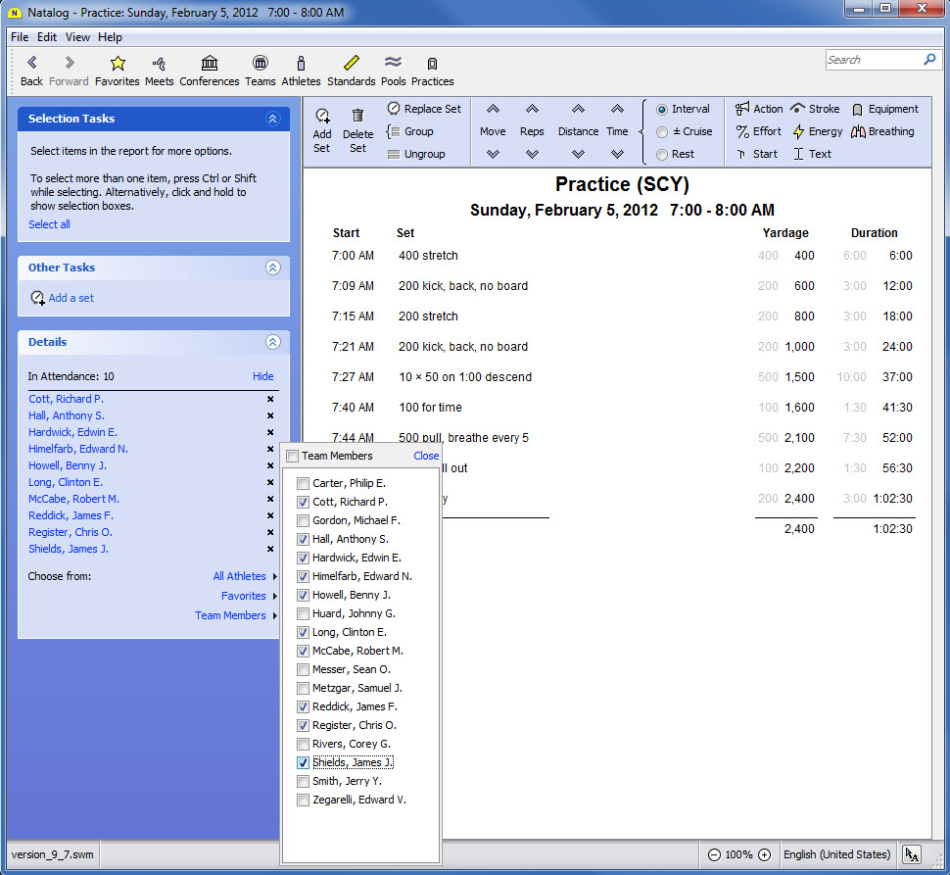Click the Delete Set trash icon
The height and width of the screenshot is (875, 950).
(x=357, y=116)
